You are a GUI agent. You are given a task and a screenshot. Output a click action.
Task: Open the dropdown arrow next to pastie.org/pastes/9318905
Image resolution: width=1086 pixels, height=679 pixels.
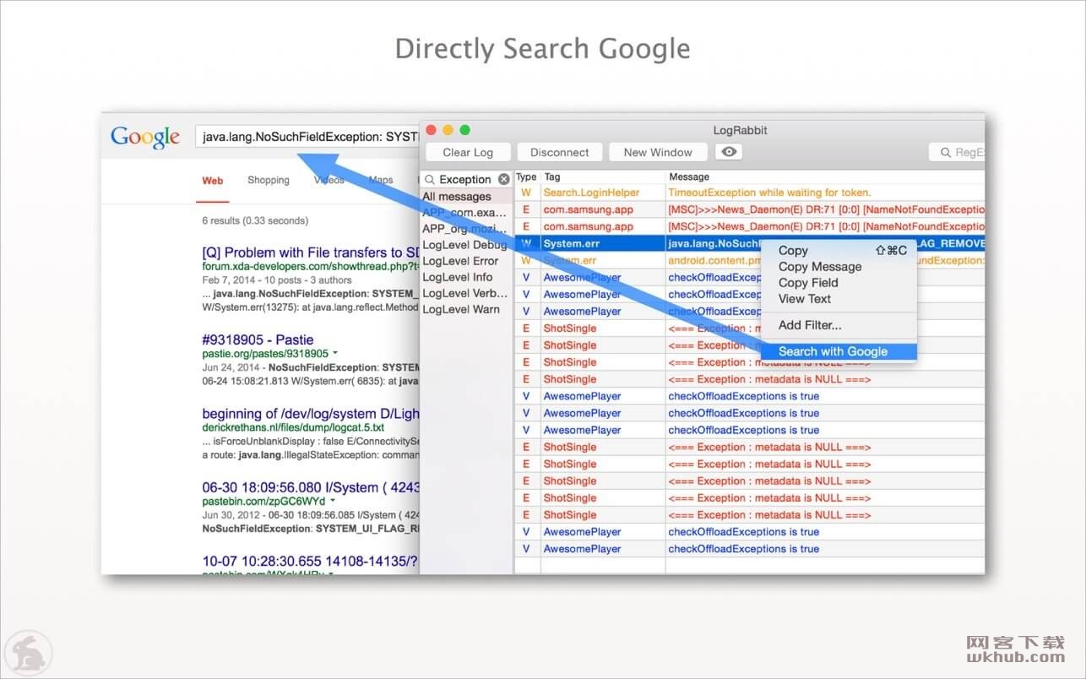tap(335, 353)
